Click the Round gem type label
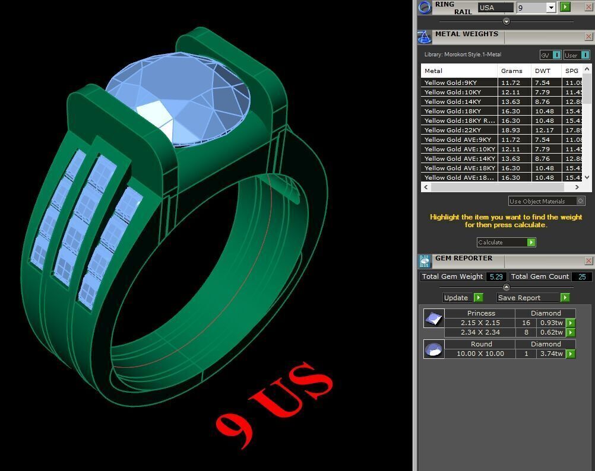The image size is (595, 471). point(481,344)
